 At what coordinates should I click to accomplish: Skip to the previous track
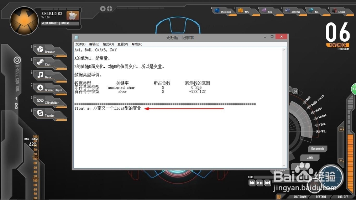tap(252, 183)
